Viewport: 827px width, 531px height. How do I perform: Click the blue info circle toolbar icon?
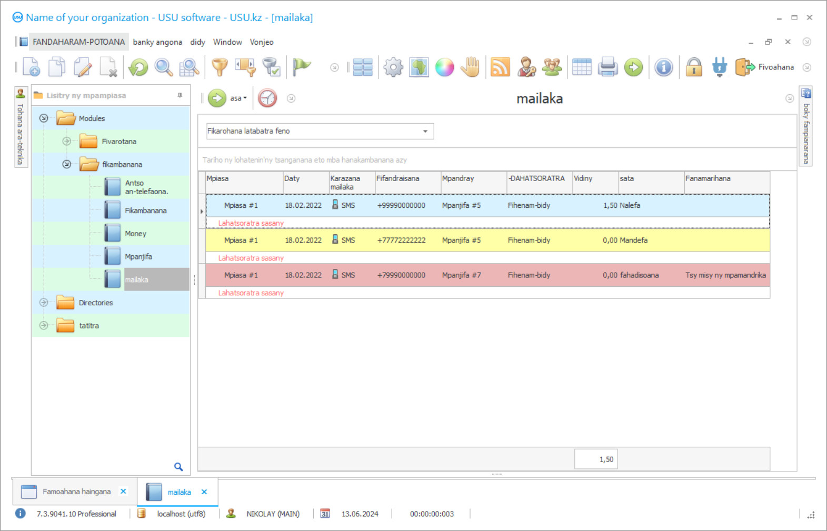pos(664,67)
